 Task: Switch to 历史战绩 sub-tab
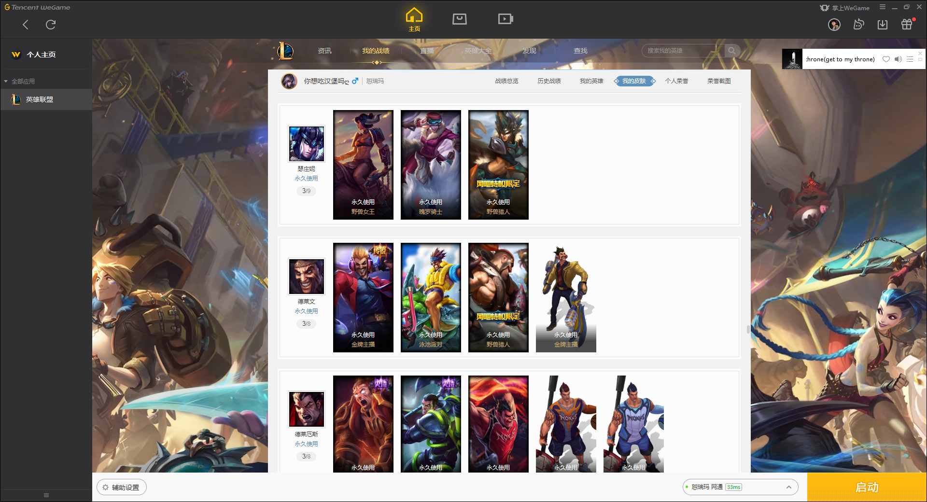[x=549, y=81]
